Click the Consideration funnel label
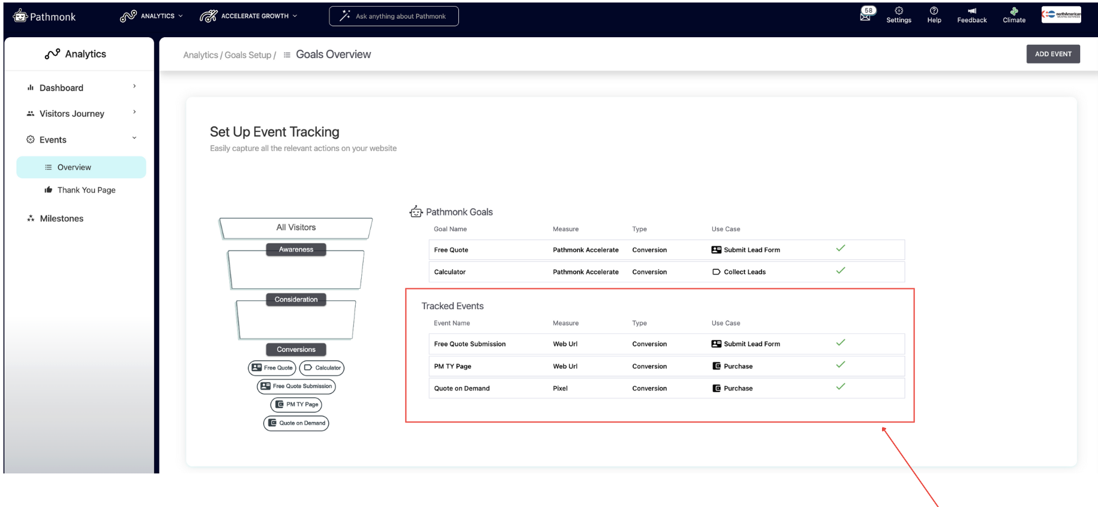This screenshot has height=507, width=1098. 296,300
